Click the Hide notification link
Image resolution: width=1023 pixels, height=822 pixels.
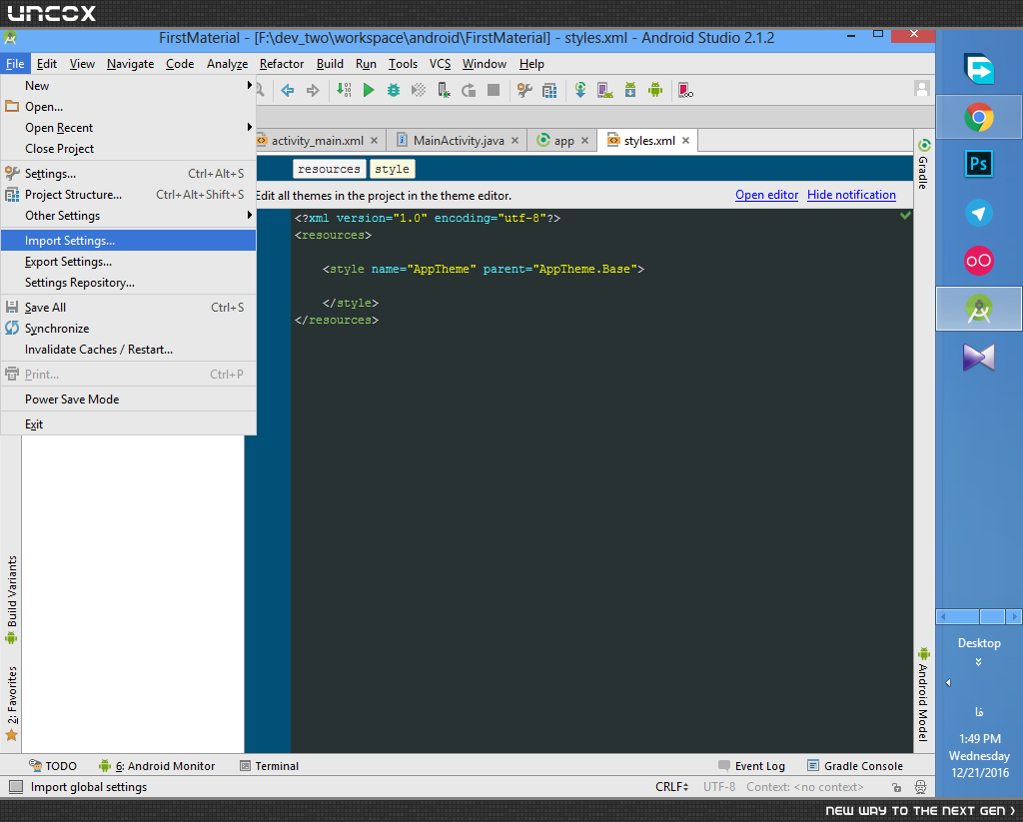(851, 195)
